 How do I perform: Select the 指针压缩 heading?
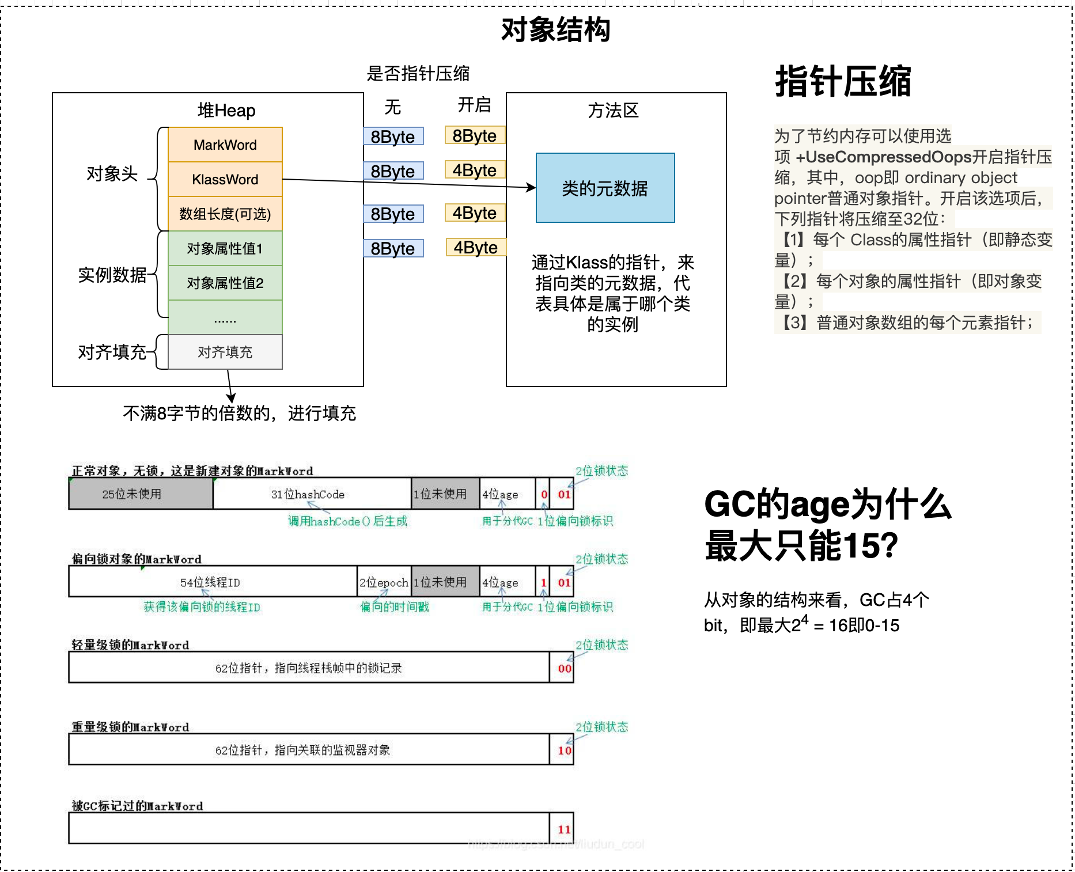pos(843,81)
